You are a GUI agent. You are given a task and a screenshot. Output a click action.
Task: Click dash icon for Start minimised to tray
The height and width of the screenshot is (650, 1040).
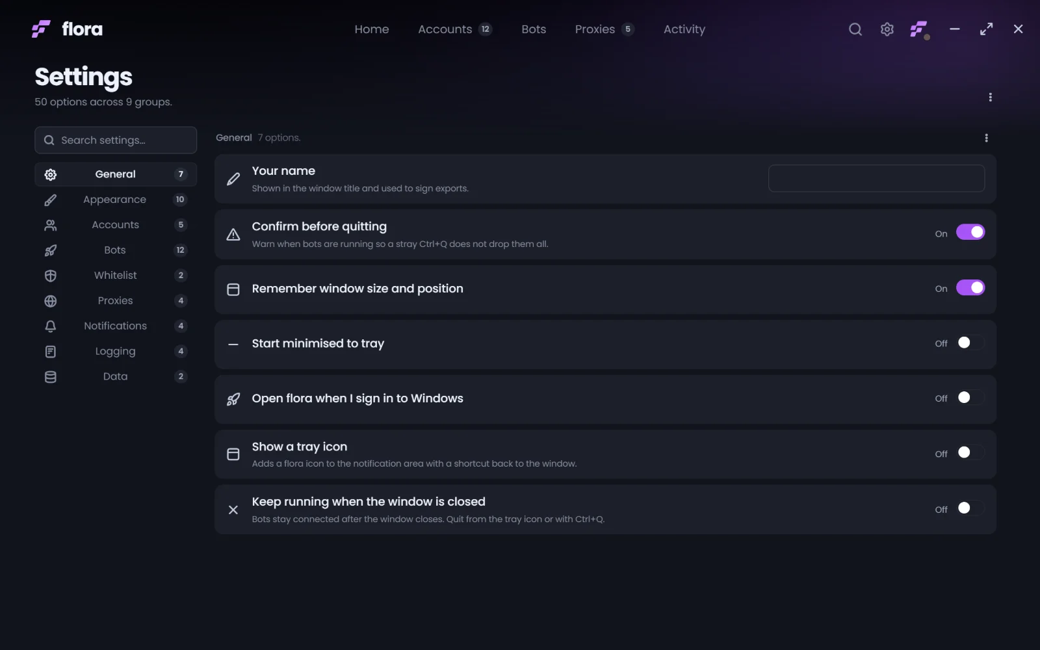[x=233, y=344]
